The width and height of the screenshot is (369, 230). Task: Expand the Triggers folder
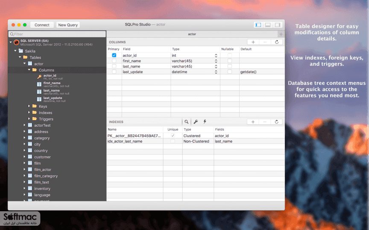[x=29, y=119]
